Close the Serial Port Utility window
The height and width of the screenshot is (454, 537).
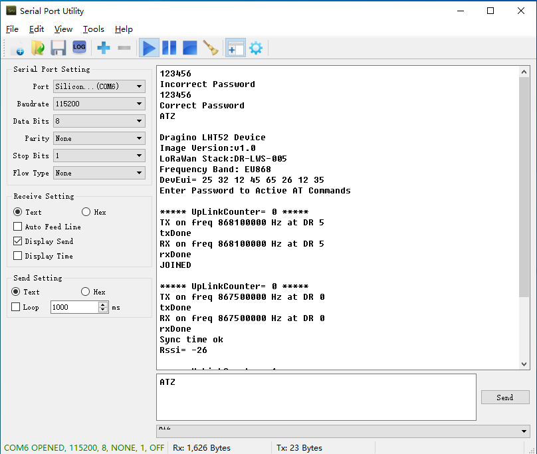pyautogui.click(x=521, y=11)
